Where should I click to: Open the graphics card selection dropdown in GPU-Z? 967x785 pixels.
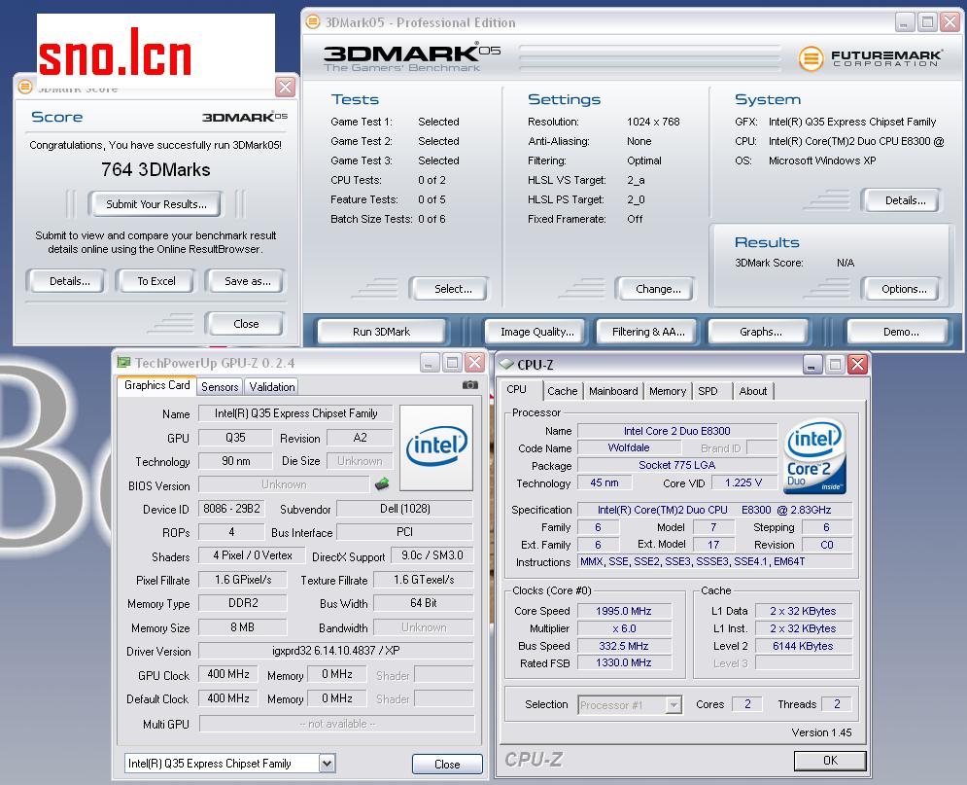pyautogui.click(x=327, y=764)
